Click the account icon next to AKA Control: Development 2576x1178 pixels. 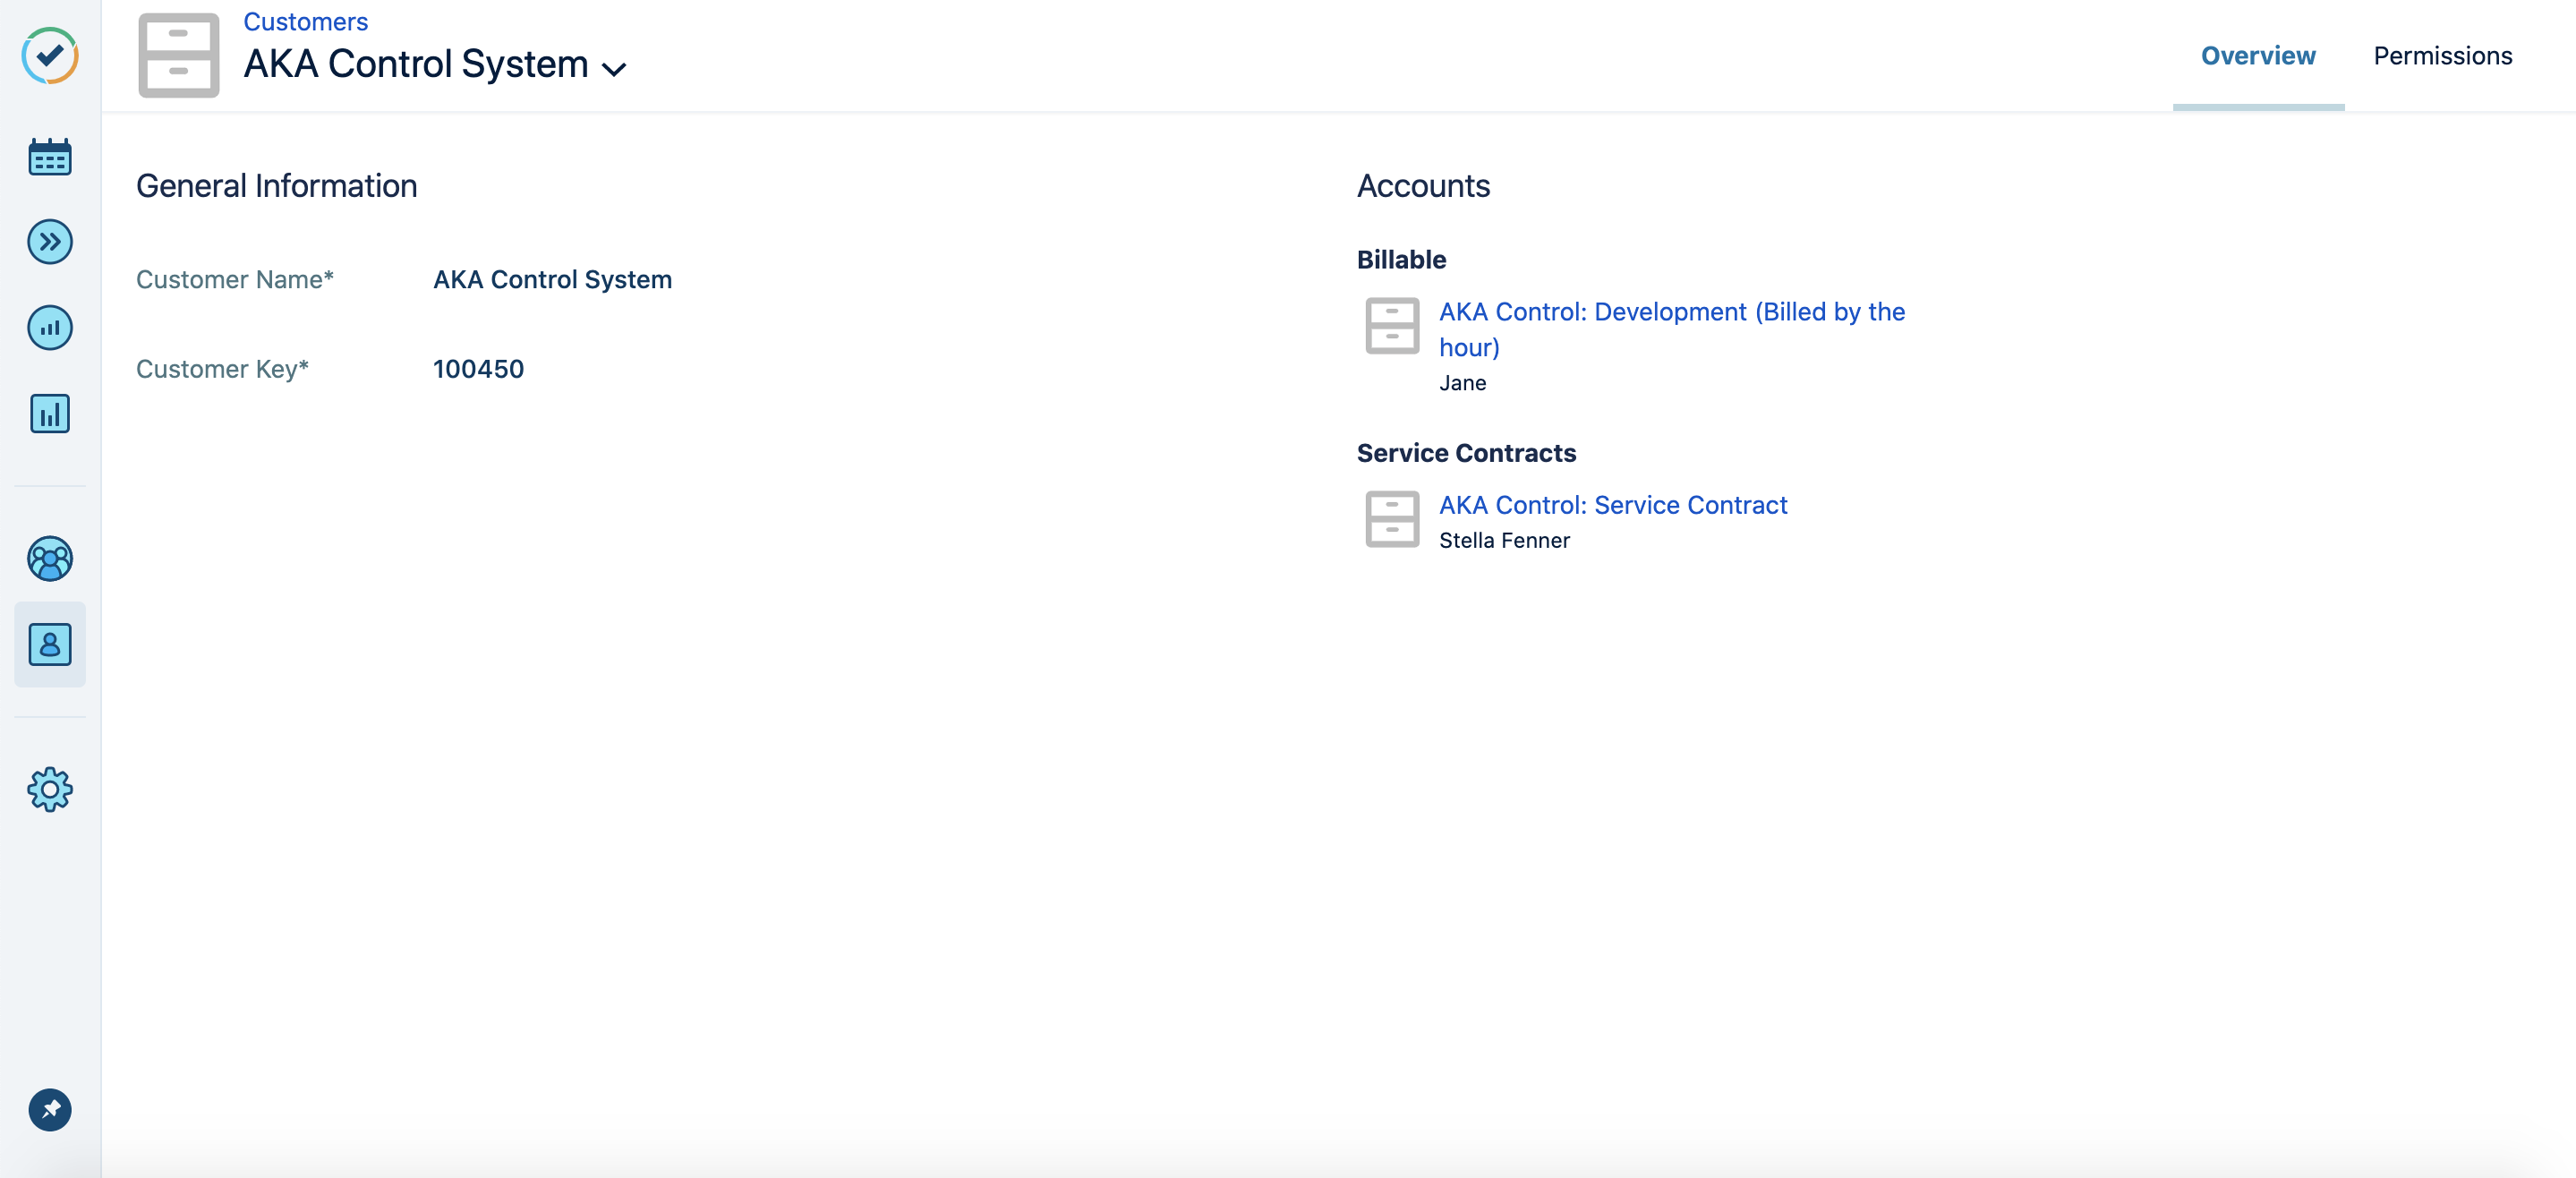(1392, 326)
